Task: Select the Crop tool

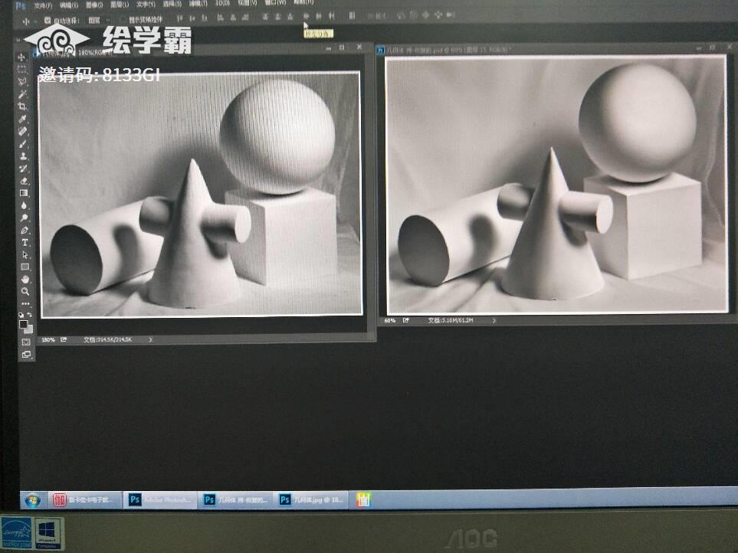Action: click(x=22, y=106)
